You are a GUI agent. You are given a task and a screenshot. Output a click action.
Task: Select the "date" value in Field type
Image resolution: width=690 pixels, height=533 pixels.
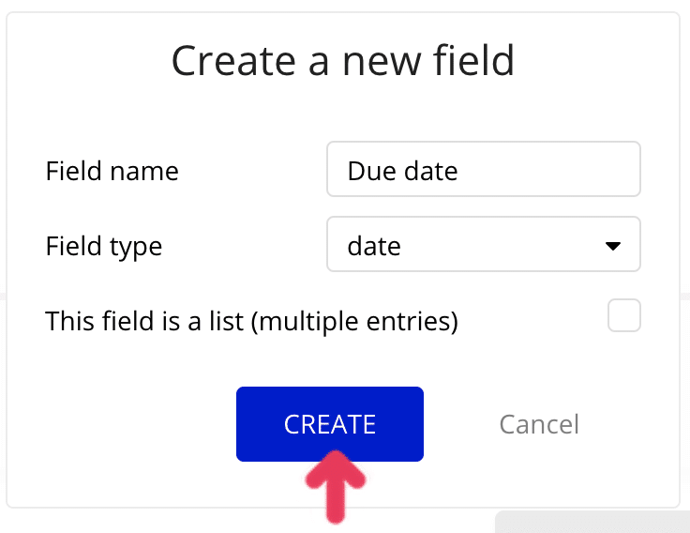click(x=374, y=246)
